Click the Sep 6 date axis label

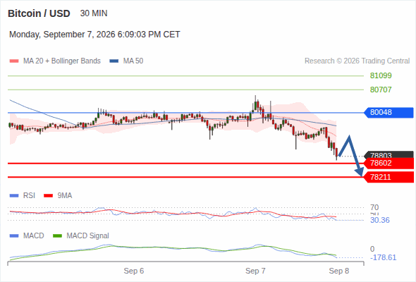point(134,271)
